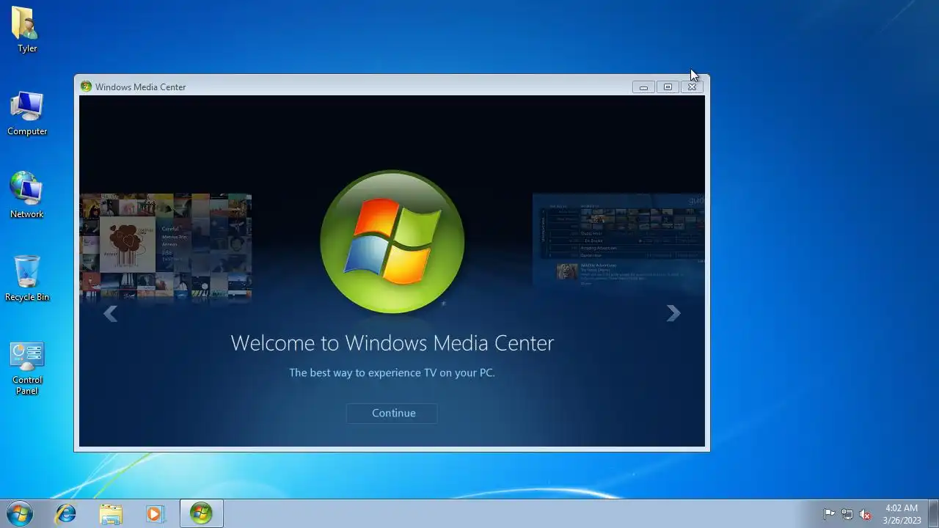Open Action Center flag in tray

[x=829, y=514]
